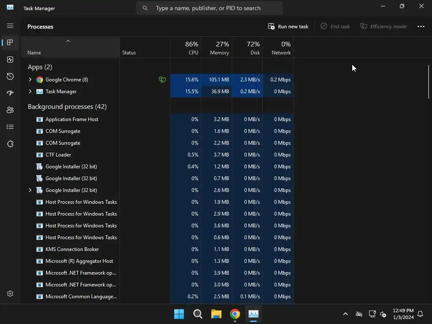This screenshot has width=432, height=324.
Task: Click CTF Loader CPU value 0.5%
Action: coord(193,155)
